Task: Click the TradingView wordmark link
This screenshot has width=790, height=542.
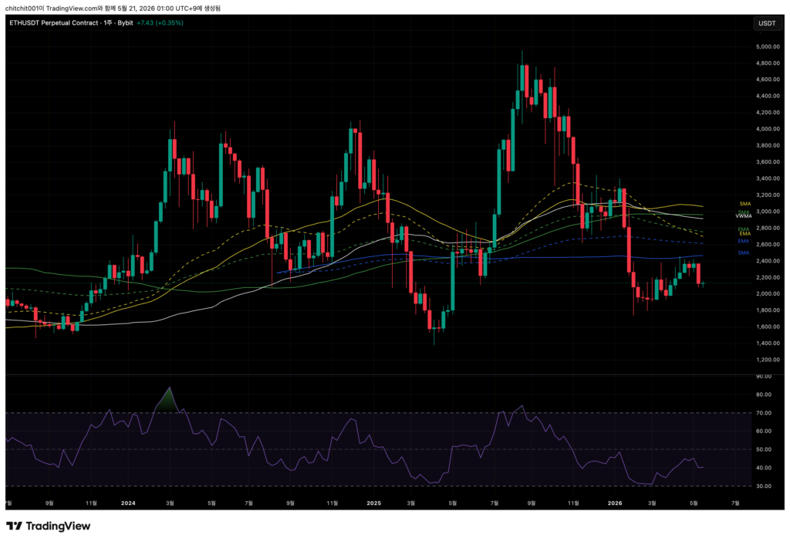Action: [x=58, y=526]
